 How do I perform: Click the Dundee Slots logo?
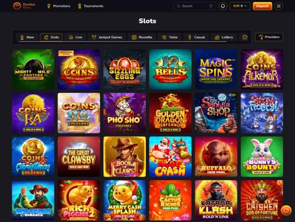click(x=24, y=6)
